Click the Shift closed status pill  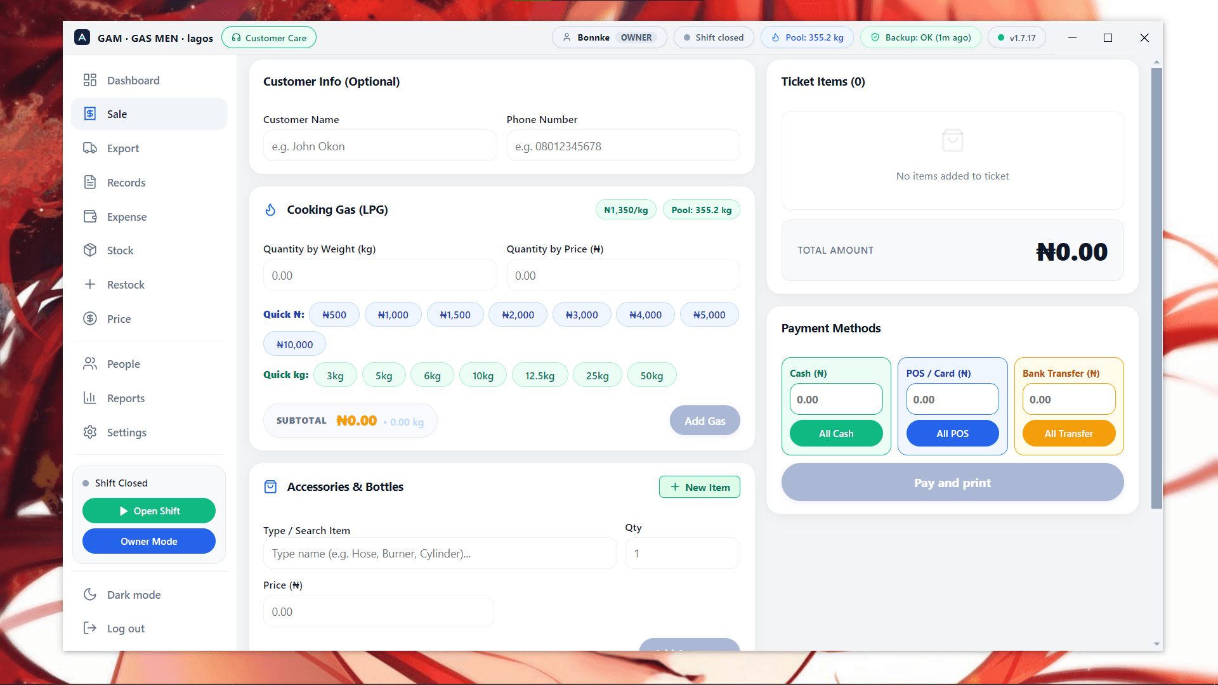(x=714, y=37)
